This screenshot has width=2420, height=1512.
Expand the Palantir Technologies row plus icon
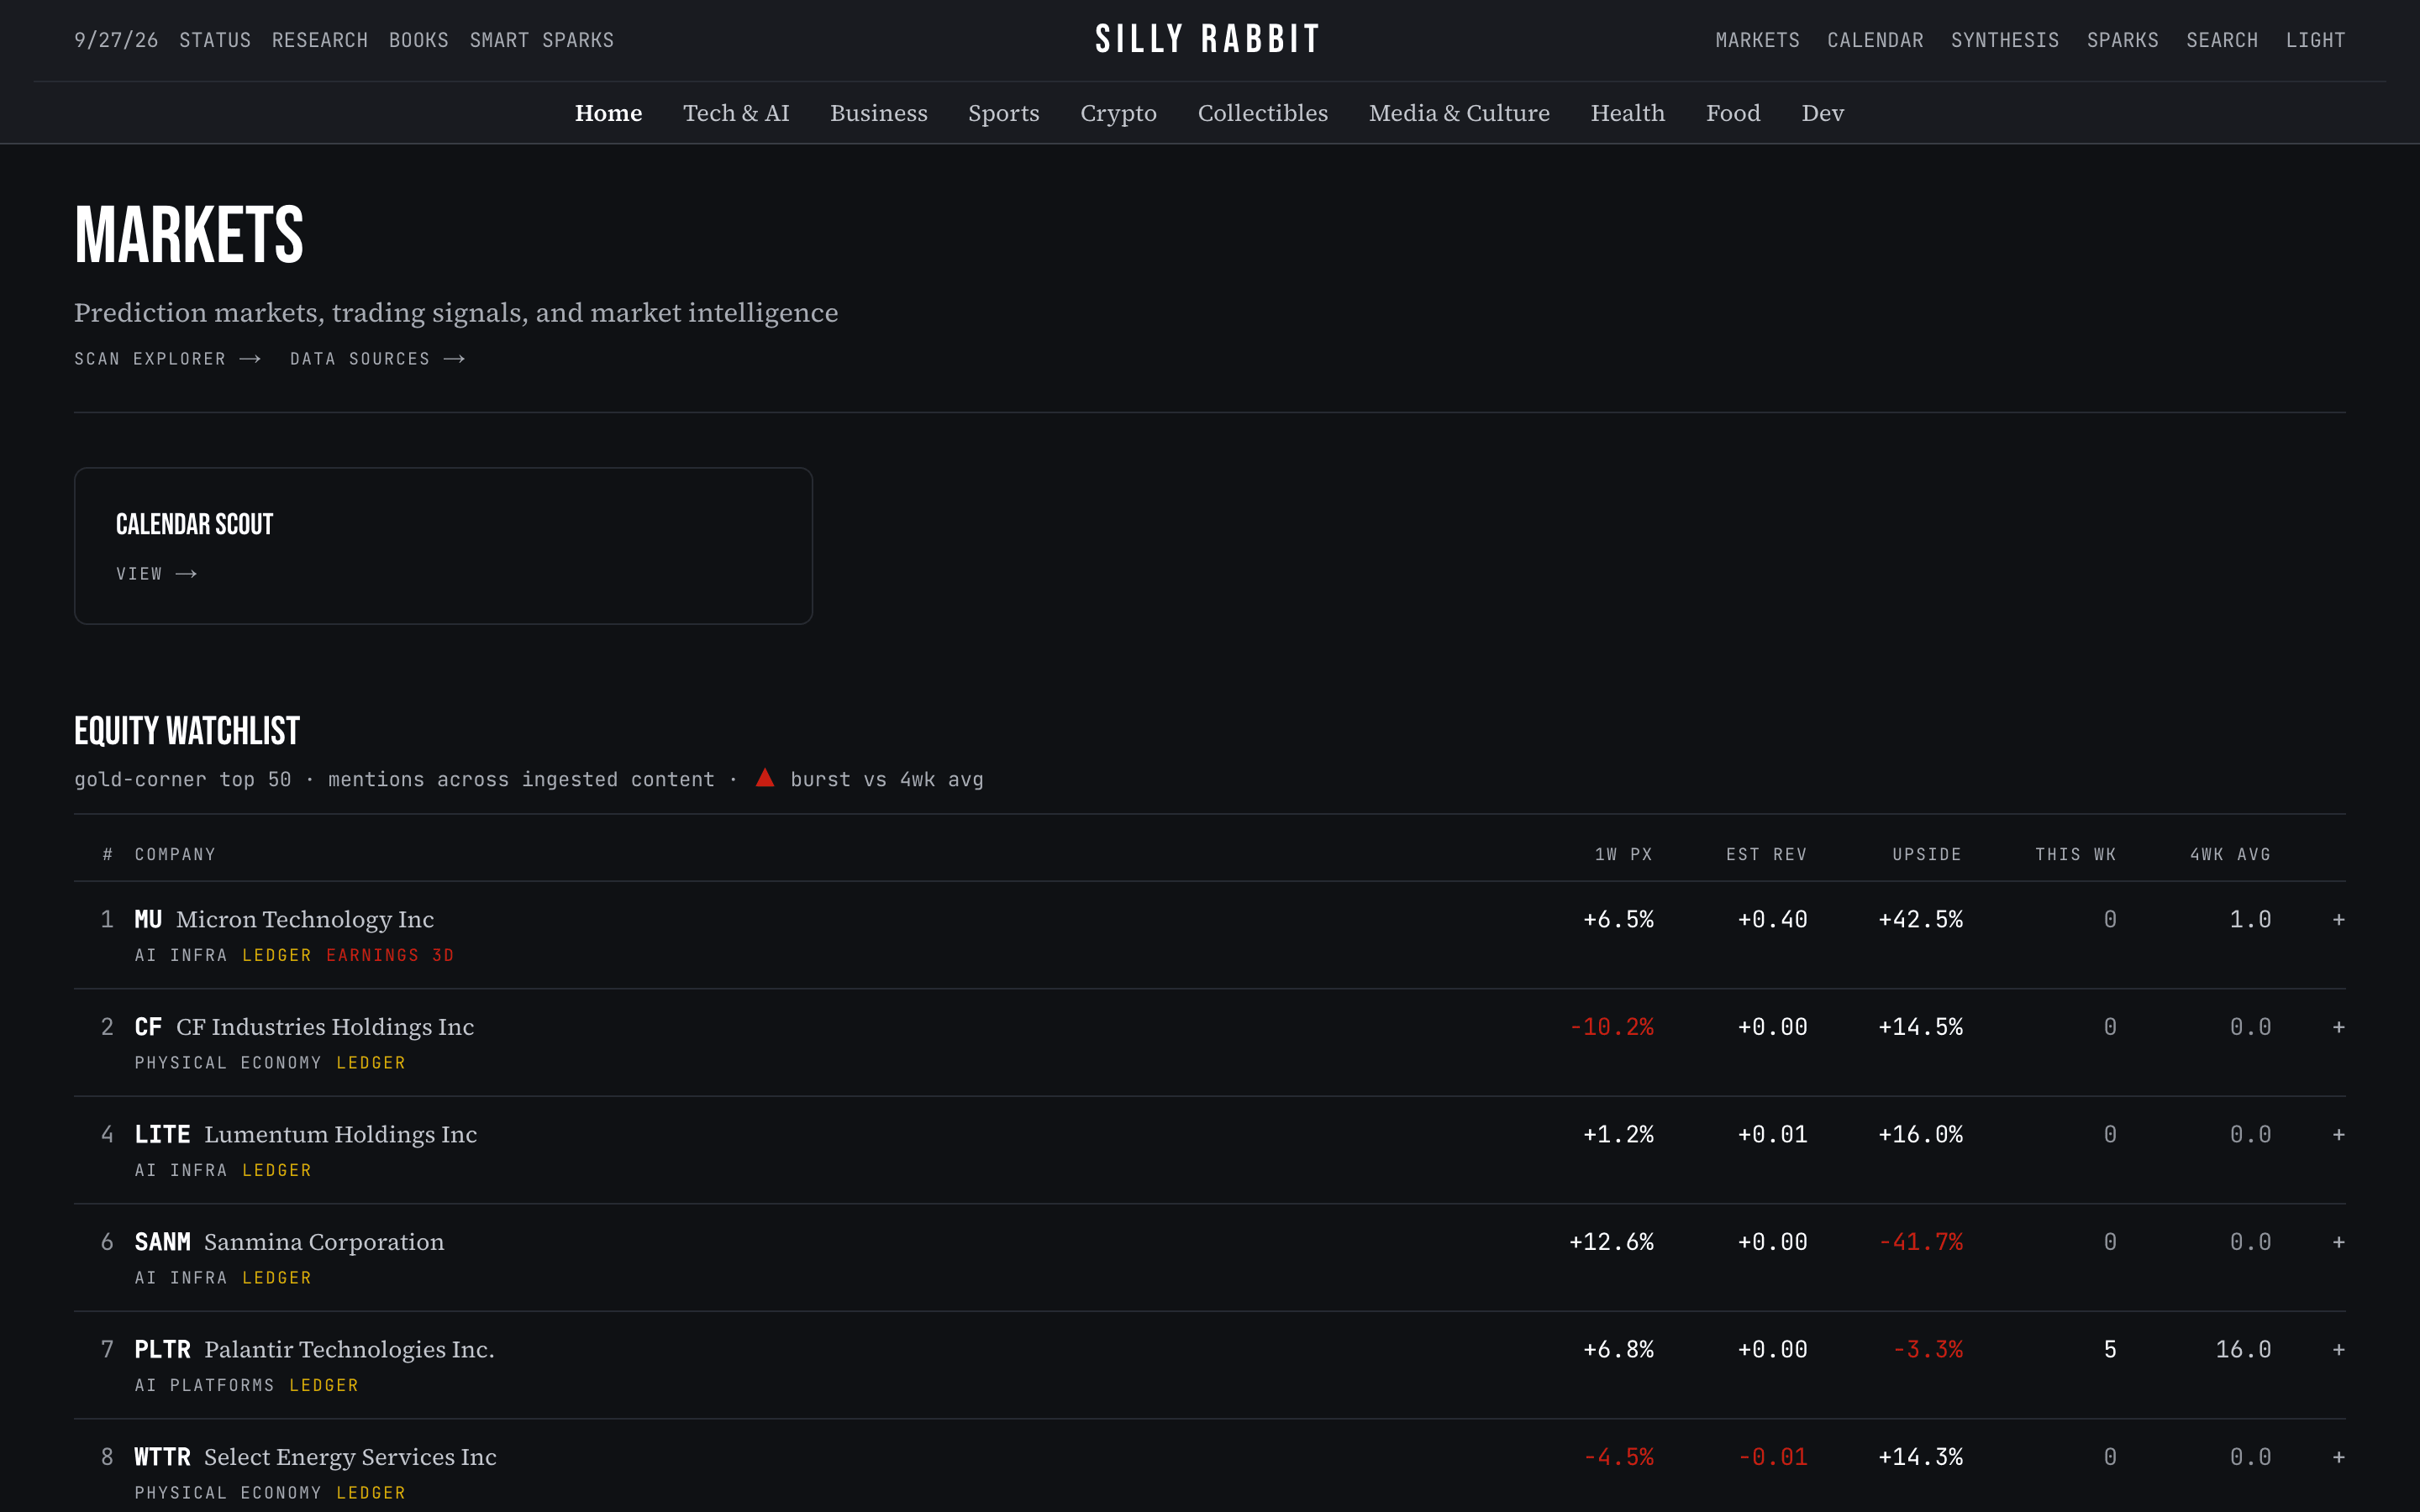coord(2338,1349)
